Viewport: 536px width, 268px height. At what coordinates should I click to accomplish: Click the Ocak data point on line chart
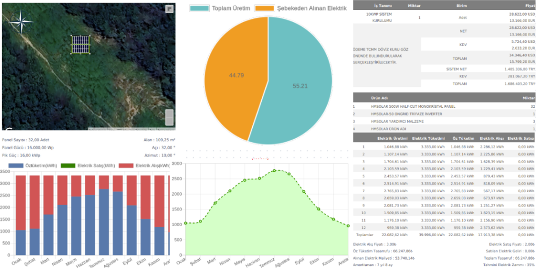coord(185,224)
